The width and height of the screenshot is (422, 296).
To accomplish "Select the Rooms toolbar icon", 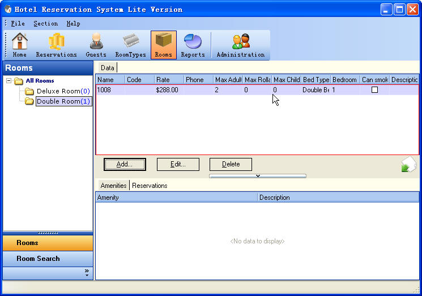I will [163, 45].
